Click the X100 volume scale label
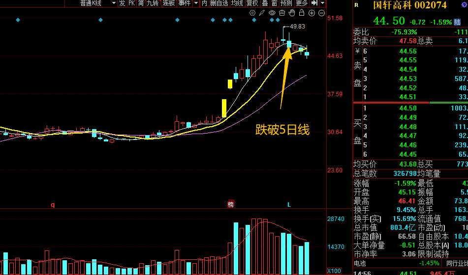Image resolution: width=468 pixels, height=275 pixels. [335, 271]
